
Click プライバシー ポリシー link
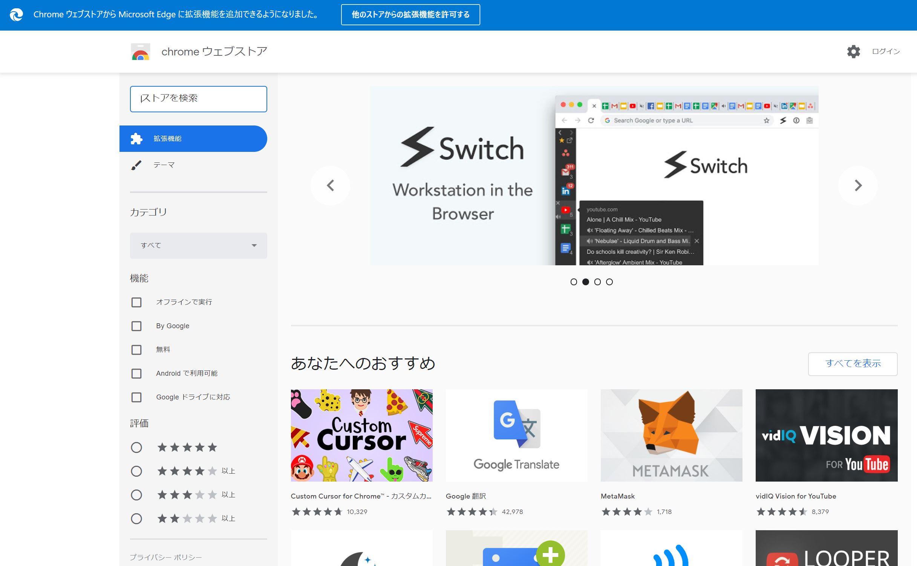(x=166, y=557)
